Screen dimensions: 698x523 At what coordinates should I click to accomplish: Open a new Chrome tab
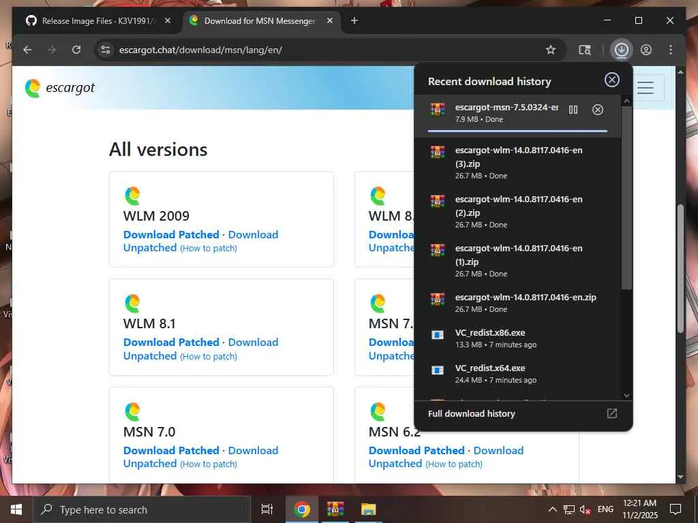354,20
